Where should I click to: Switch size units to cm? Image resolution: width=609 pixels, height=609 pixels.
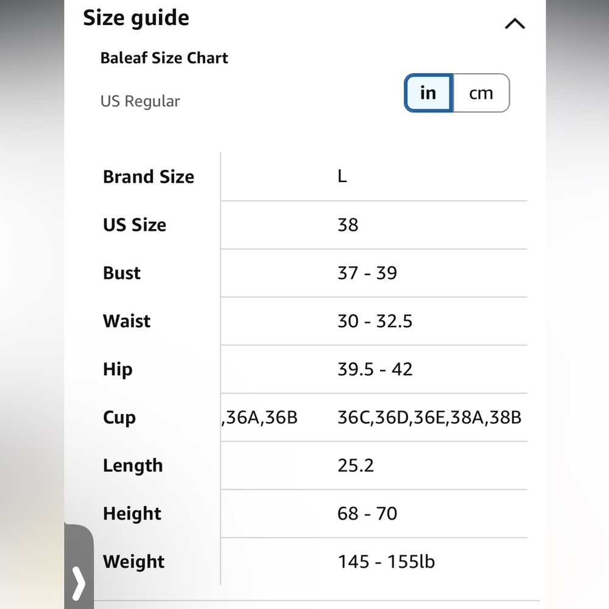tap(481, 93)
